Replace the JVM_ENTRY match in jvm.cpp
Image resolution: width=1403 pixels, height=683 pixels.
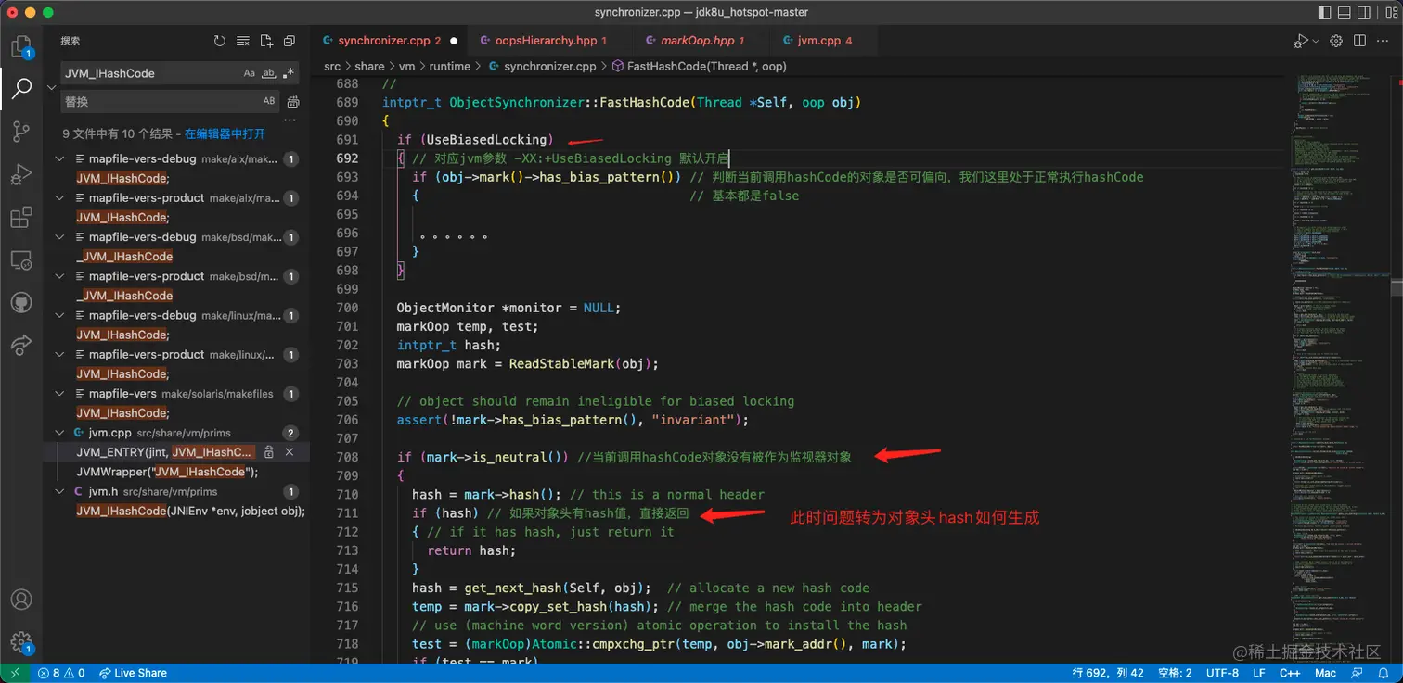point(269,452)
